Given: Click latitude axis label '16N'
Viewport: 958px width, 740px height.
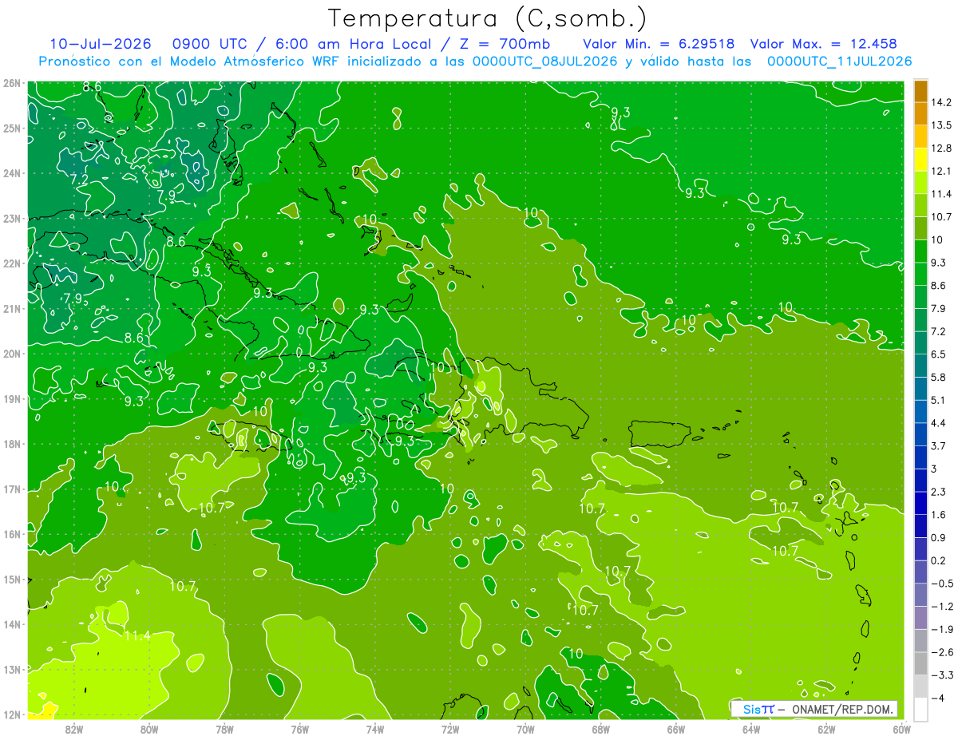Looking at the screenshot, I should [11, 534].
